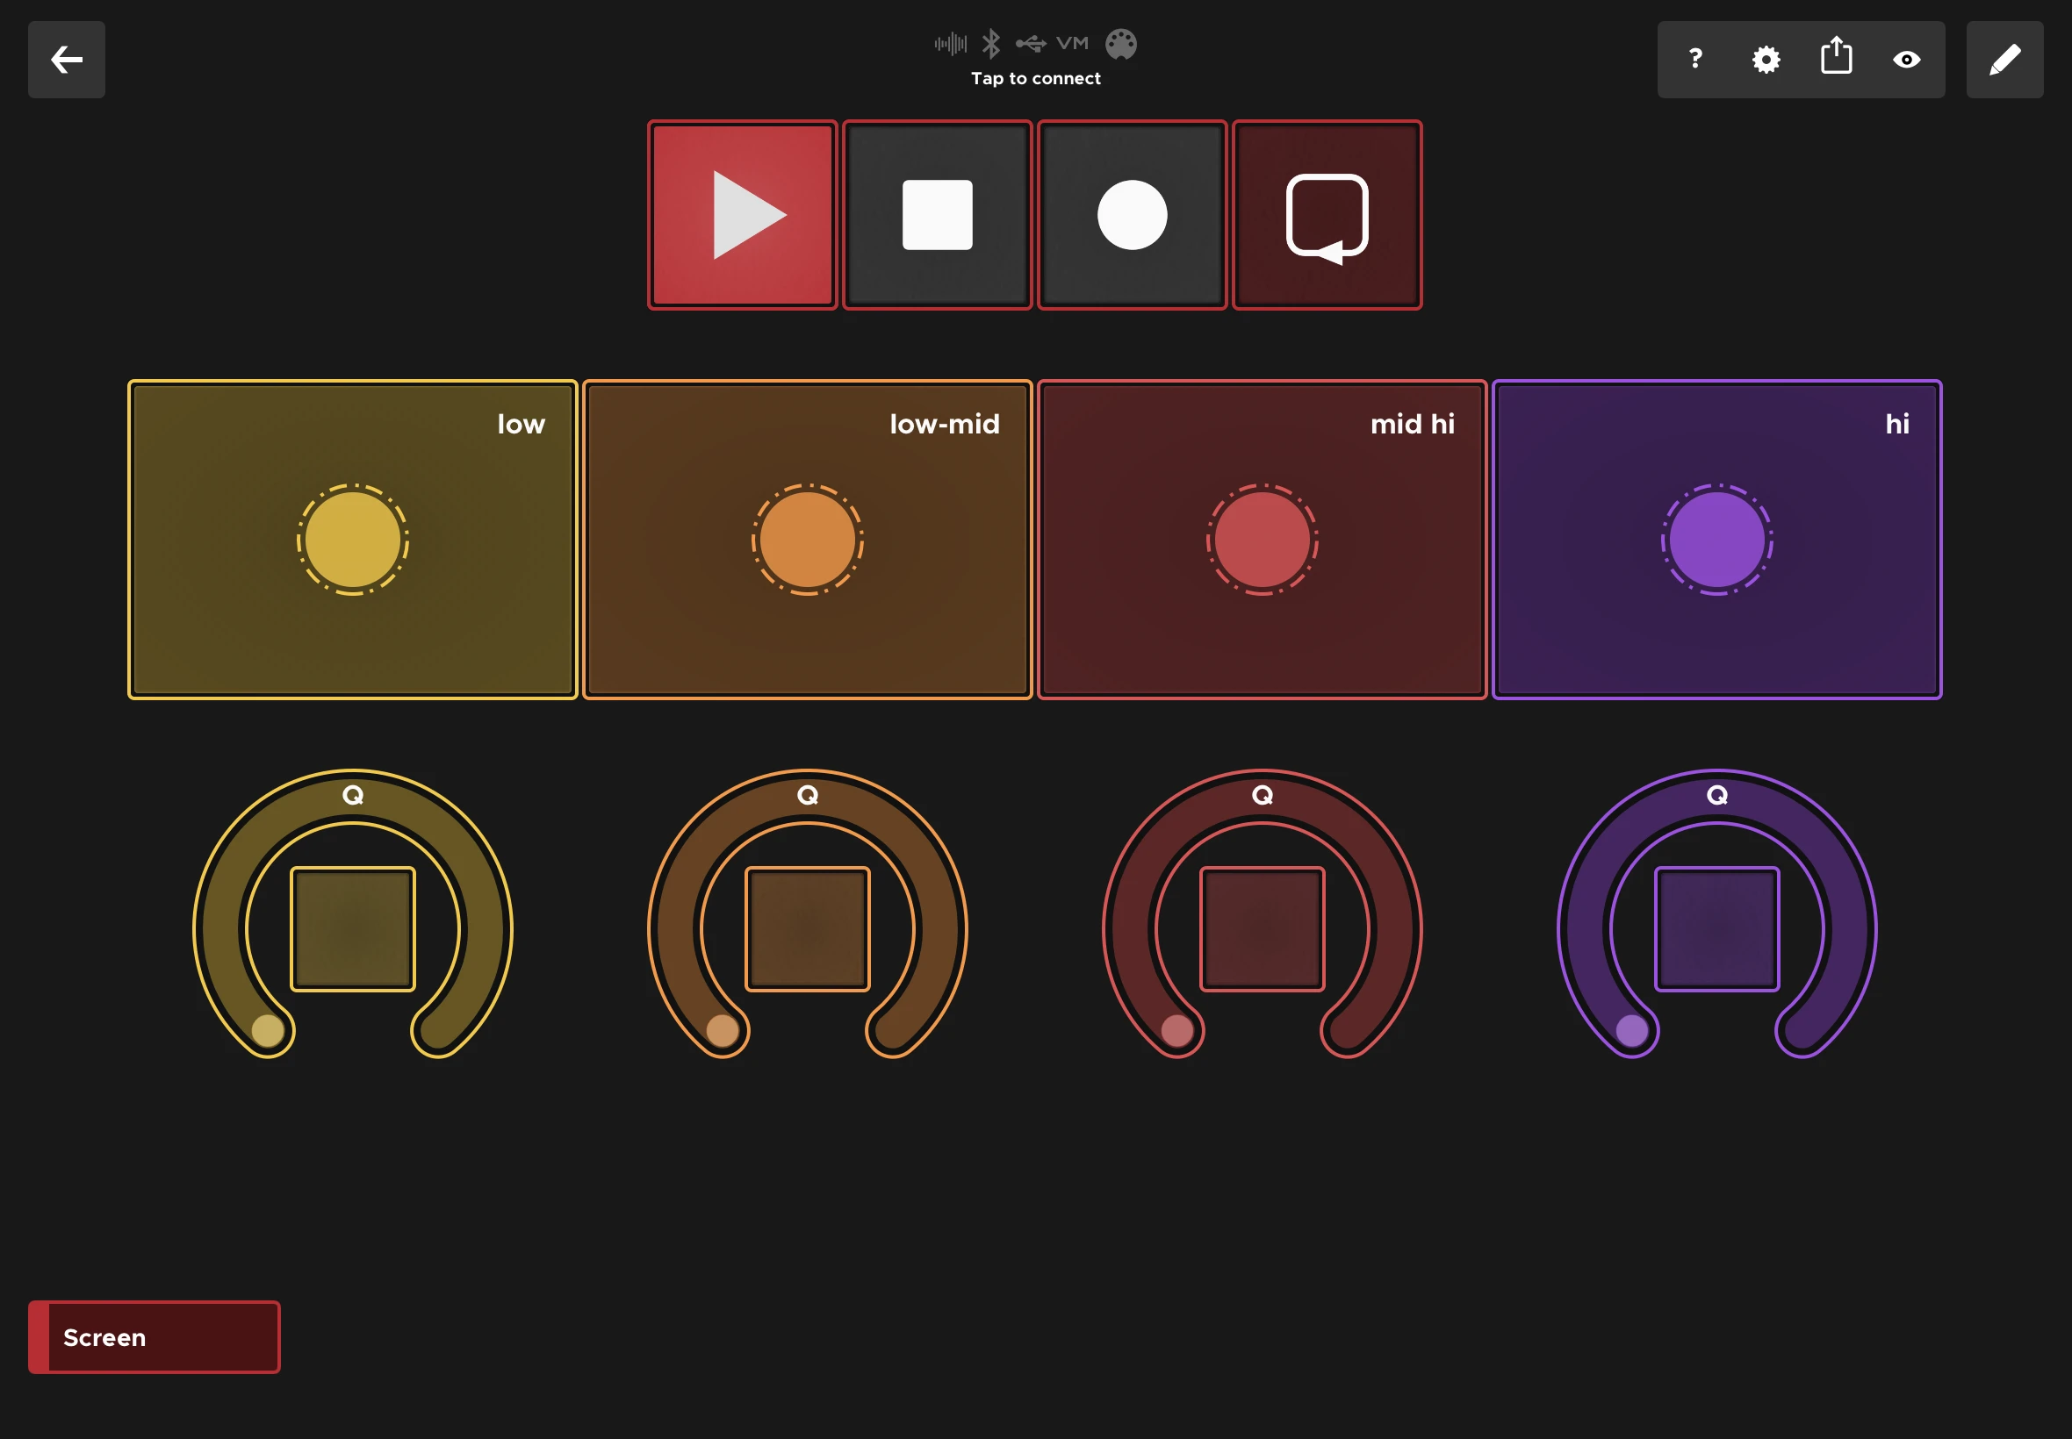
Task: Click the share export icon
Action: [x=1836, y=57]
